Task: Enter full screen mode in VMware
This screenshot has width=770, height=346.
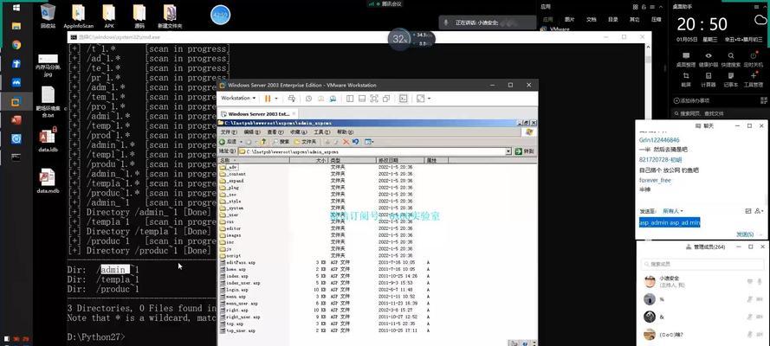Action: pos(374,99)
